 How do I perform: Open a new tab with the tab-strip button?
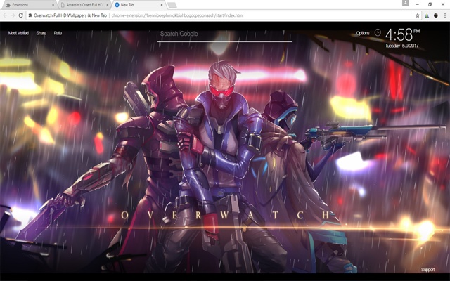pos(172,5)
